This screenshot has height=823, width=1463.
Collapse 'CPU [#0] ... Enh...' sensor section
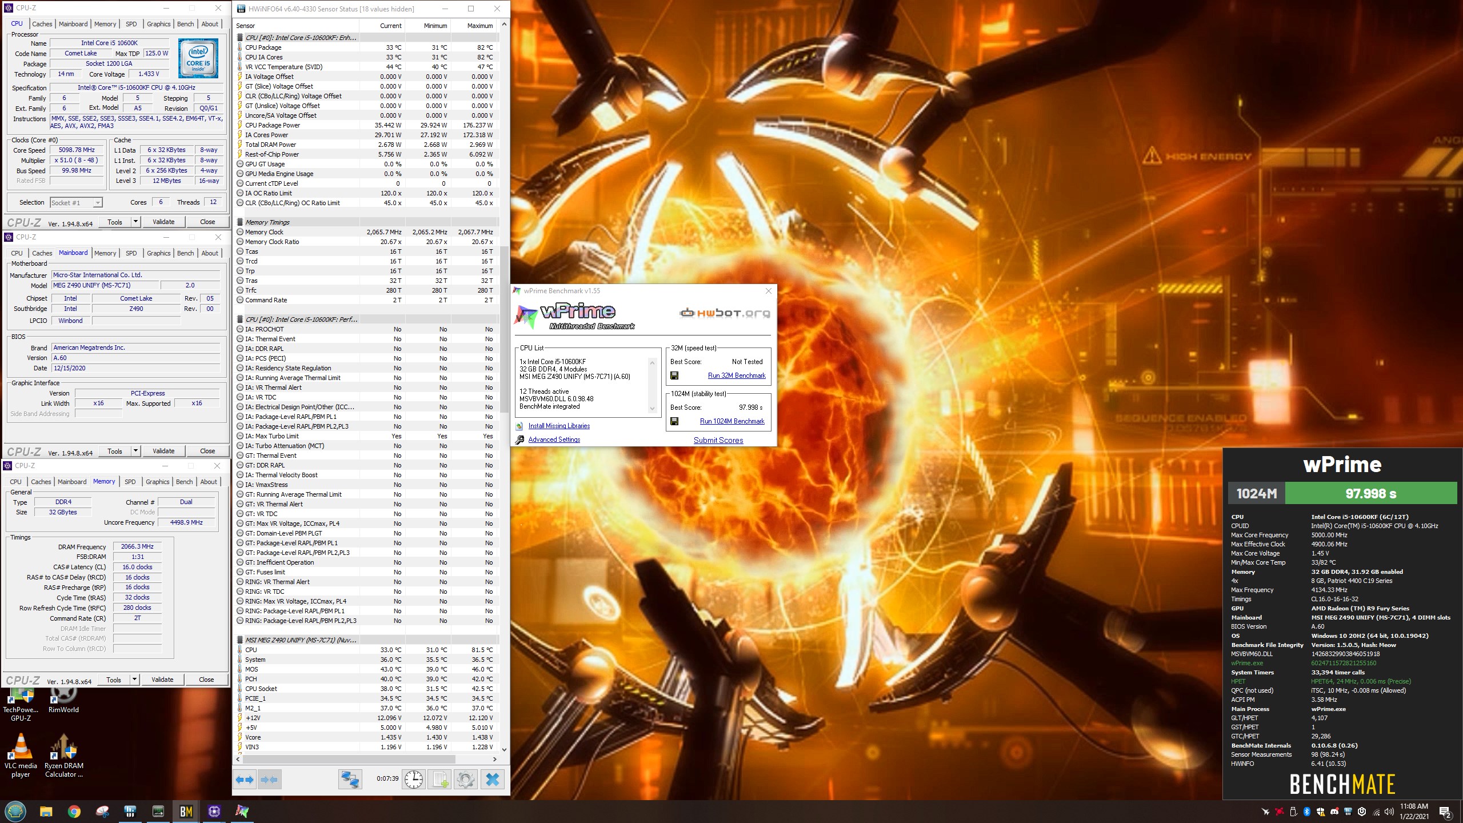coord(240,38)
